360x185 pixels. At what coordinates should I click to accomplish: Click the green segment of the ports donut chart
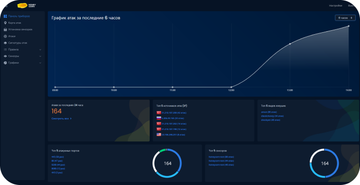pyautogui.click(x=162, y=150)
